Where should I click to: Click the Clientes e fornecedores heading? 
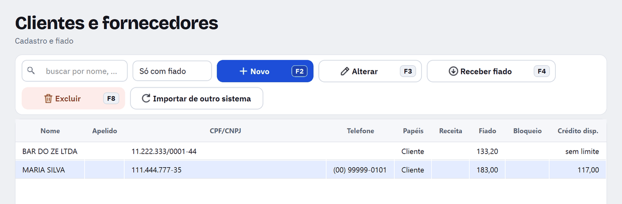click(117, 23)
